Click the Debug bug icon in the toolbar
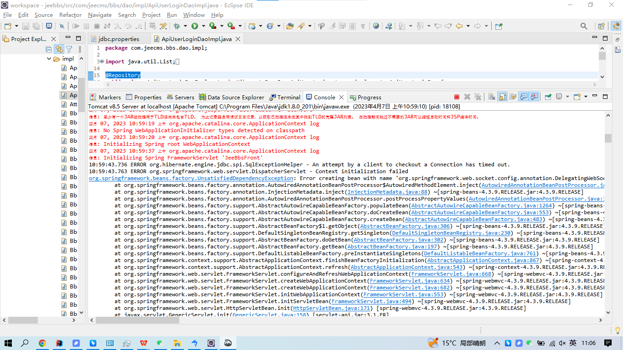This screenshot has height=350, width=623. click(177, 26)
